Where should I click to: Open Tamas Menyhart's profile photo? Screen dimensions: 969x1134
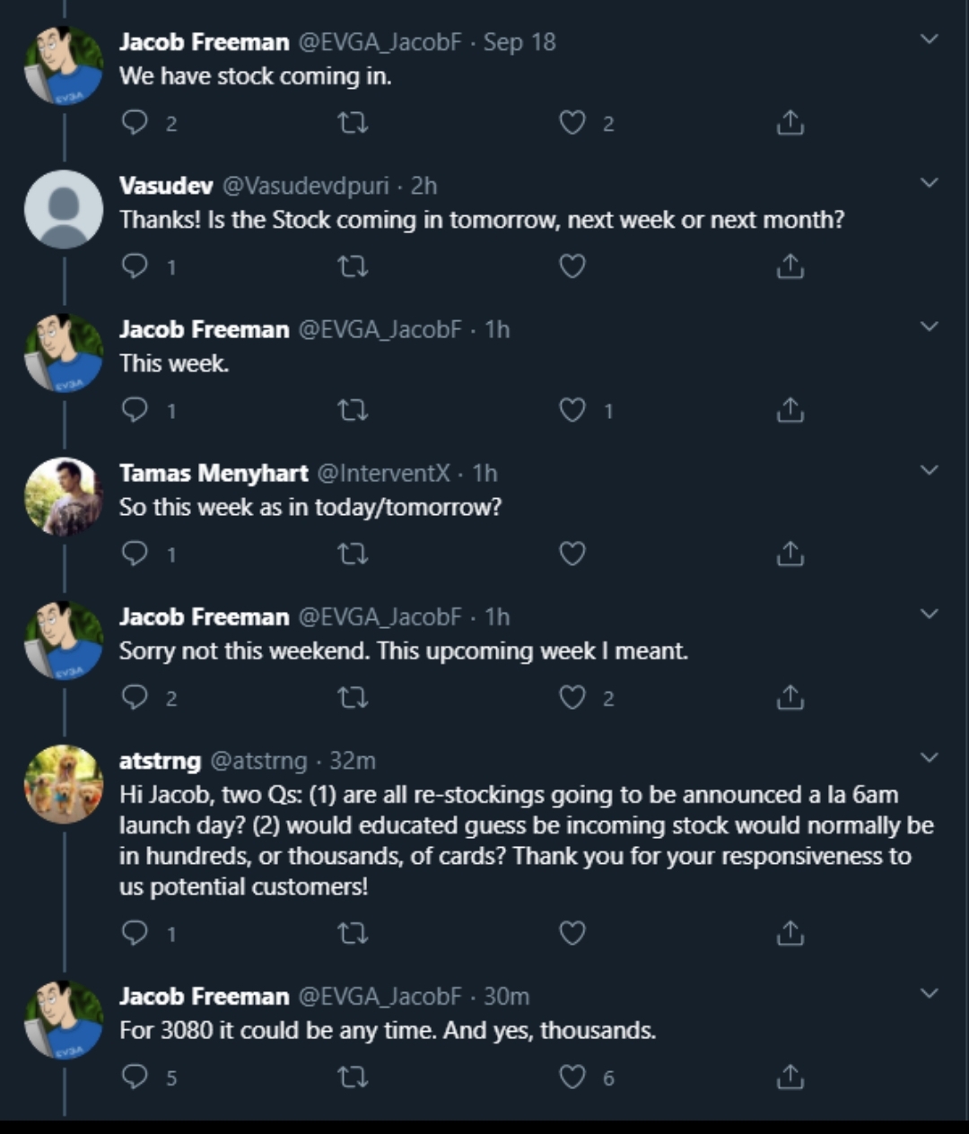pos(64,496)
